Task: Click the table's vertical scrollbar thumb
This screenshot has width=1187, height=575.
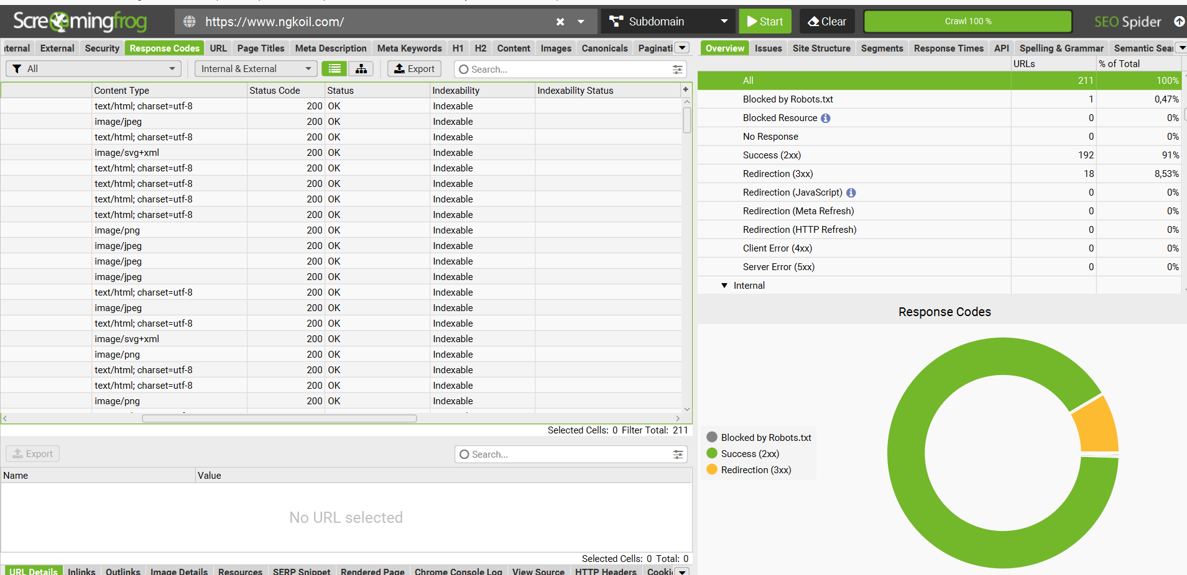Action: [687, 120]
